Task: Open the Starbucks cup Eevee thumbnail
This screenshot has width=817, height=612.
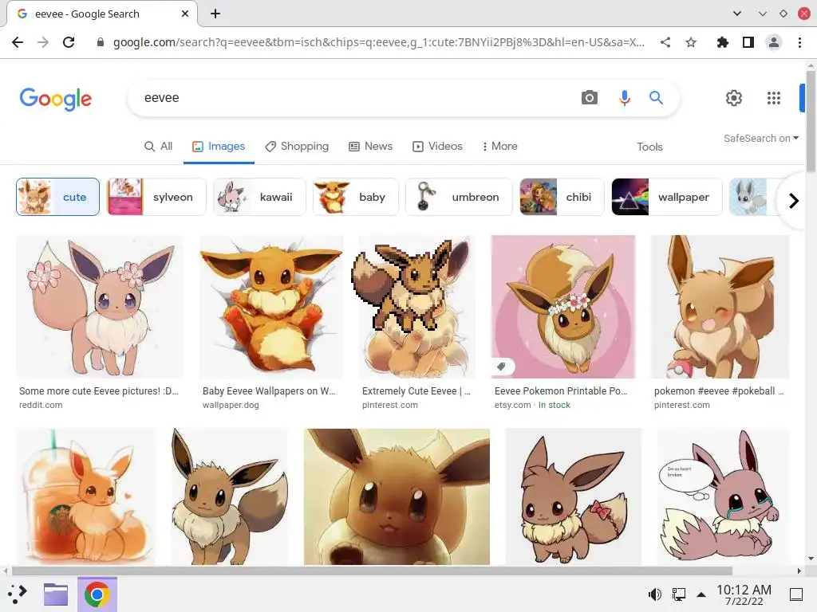Action: point(86,496)
